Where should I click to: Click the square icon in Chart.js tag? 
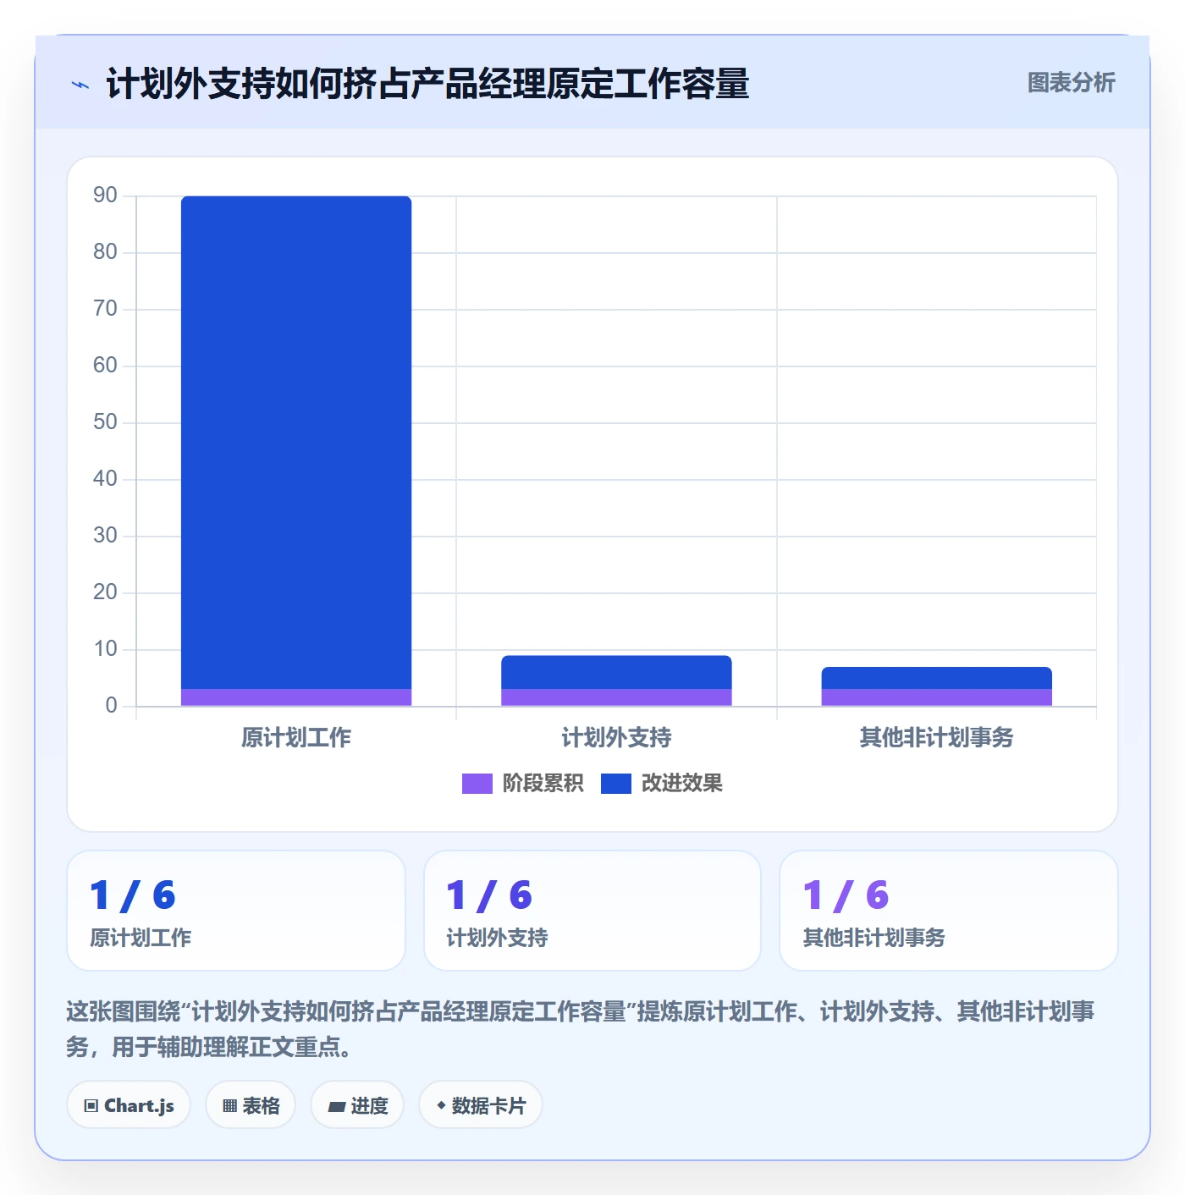pyautogui.click(x=91, y=1106)
